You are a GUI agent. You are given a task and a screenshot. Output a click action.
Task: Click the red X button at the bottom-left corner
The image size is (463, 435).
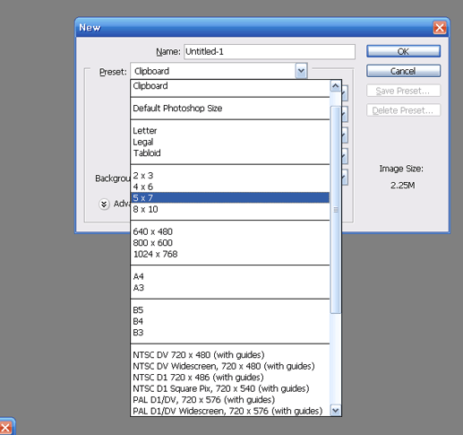point(6,428)
